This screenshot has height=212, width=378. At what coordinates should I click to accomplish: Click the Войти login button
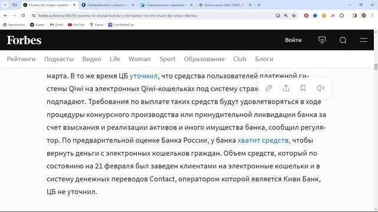point(293,40)
